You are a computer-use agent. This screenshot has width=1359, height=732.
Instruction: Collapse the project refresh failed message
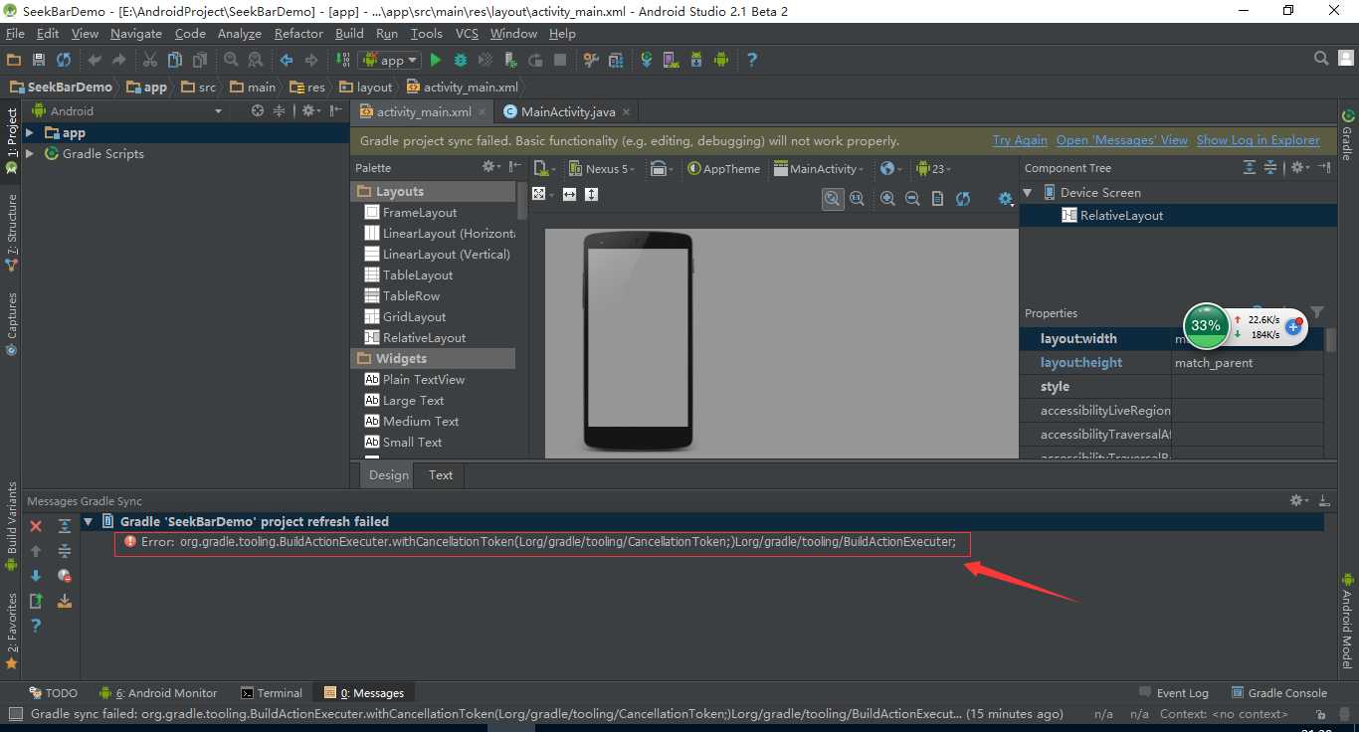(88, 521)
